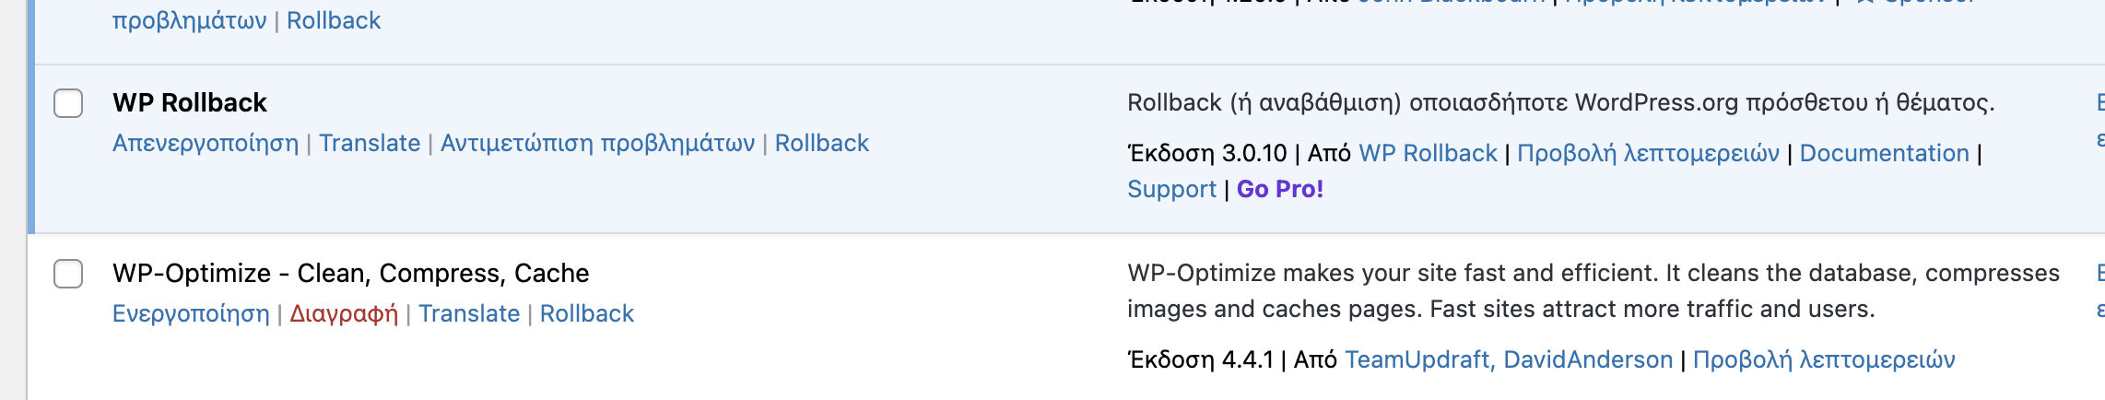Activate WP-Optimize via Ενεργοποίηση link
The width and height of the screenshot is (2105, 400).
pyautogui.click(x=191, y=314)
